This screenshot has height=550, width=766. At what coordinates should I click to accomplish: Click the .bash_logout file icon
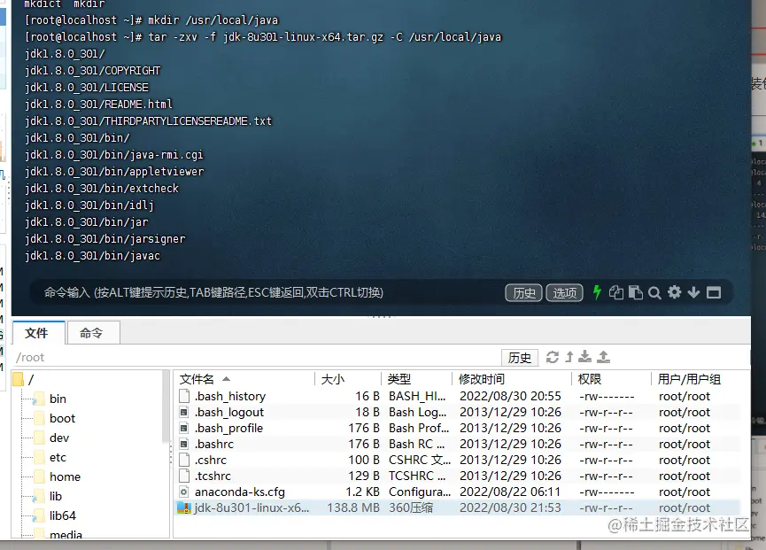(x=184, y=412)
